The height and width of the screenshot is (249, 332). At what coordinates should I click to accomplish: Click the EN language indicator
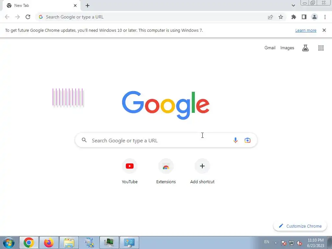267,242
